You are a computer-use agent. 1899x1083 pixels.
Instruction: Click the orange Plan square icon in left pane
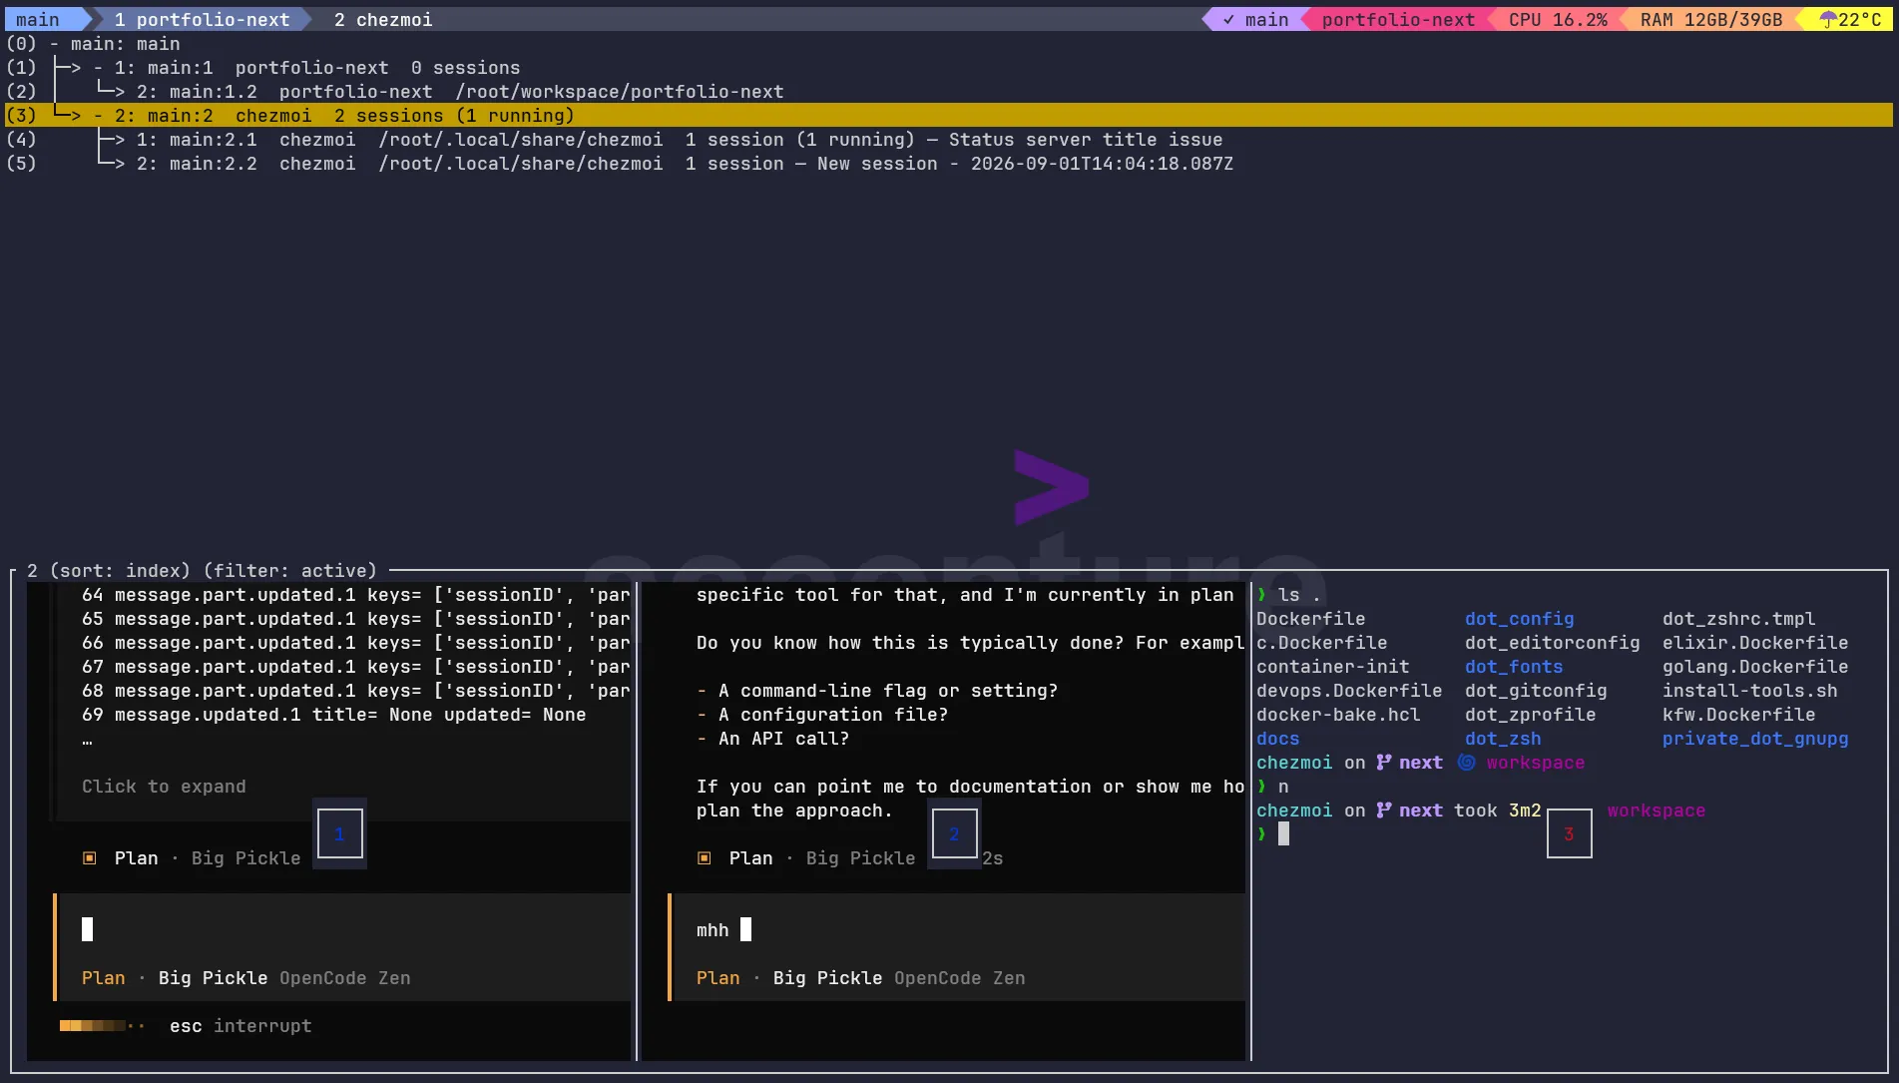(x=89, y=858)
